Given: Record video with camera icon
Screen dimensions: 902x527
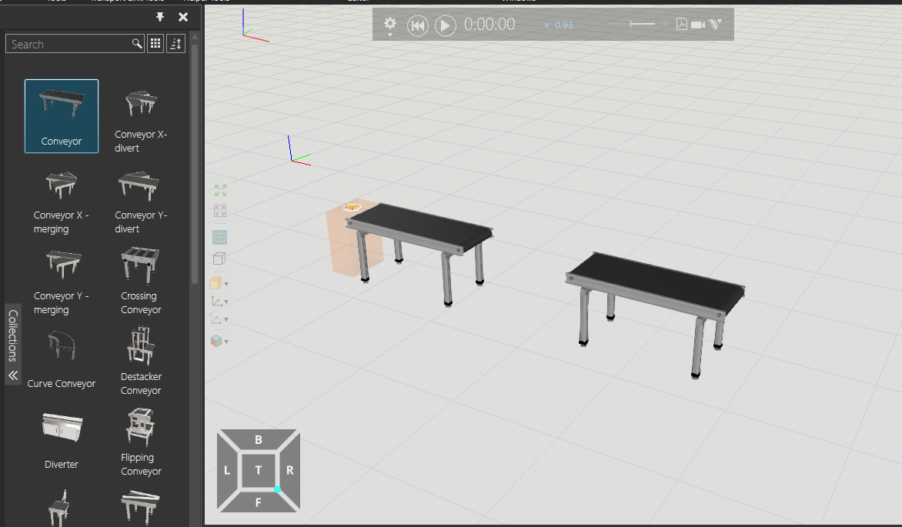Looking at the screenshot, I should [x=698, y=25].
